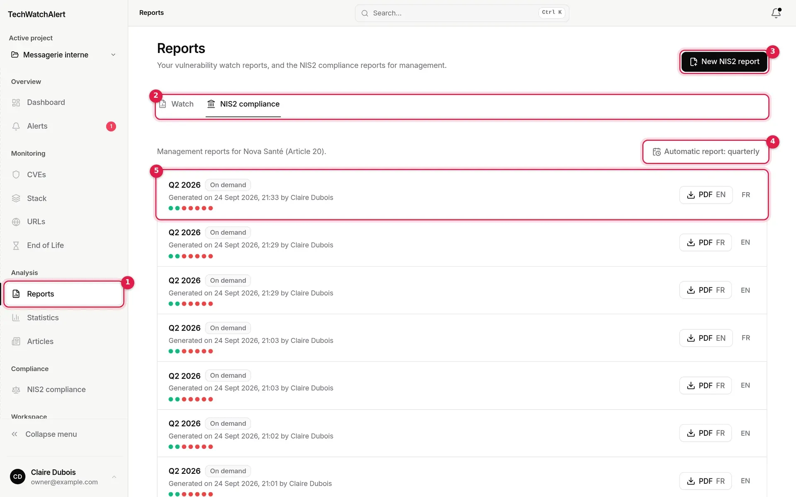
Task: Click 'Generated on 24 Sept 2026, 21:02' text
Action: (224, 436)
